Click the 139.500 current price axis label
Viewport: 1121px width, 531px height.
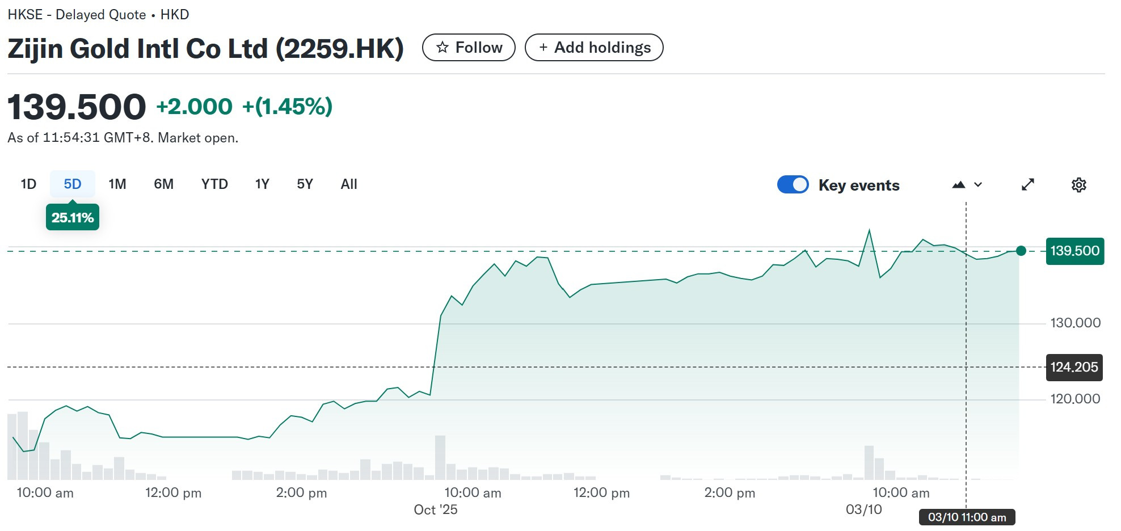(1075, 251)
